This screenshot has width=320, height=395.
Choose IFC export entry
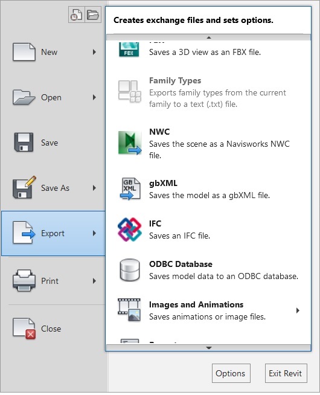coord(208,230)
